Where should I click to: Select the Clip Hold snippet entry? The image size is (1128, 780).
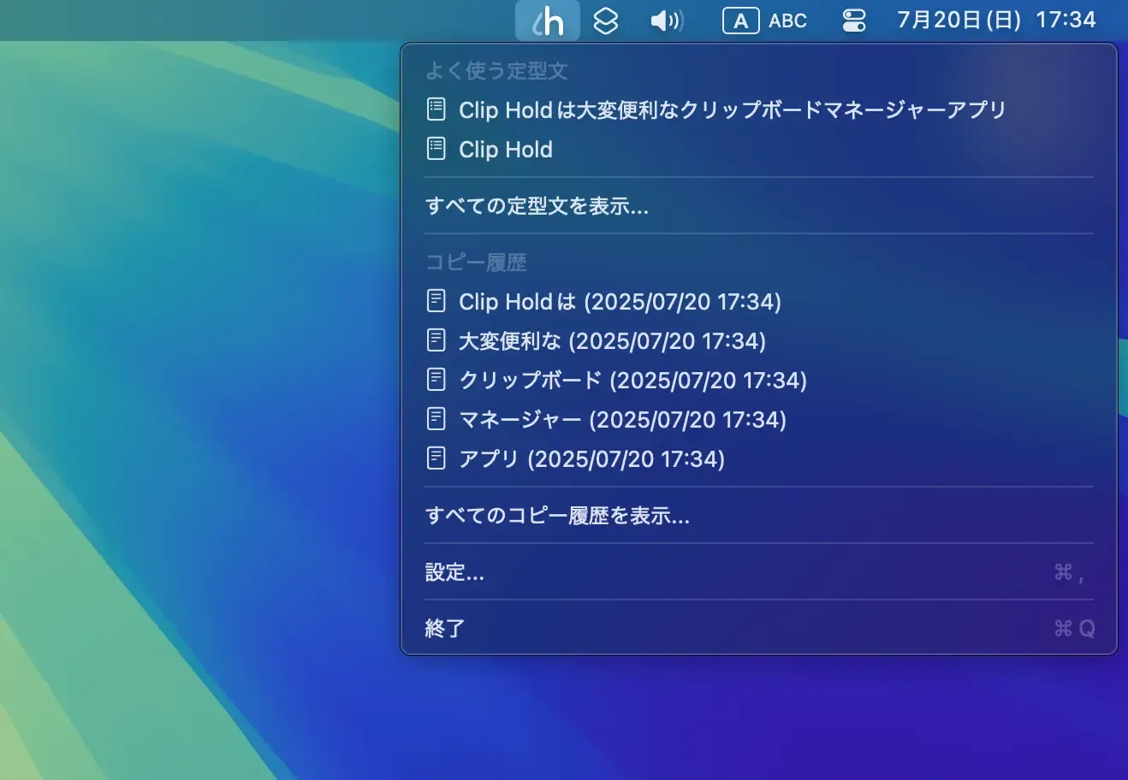[759, 149]
